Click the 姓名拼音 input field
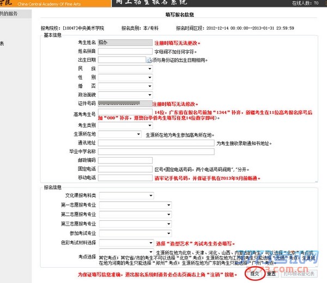Screen dimensions: 327x283 124,51
